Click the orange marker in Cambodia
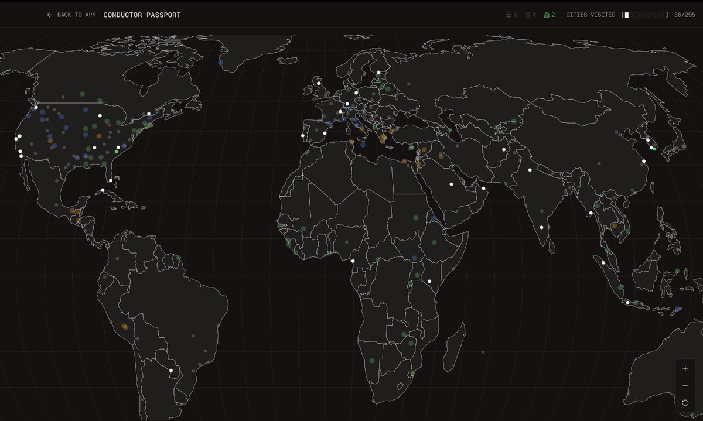 (x=614, y=225)
